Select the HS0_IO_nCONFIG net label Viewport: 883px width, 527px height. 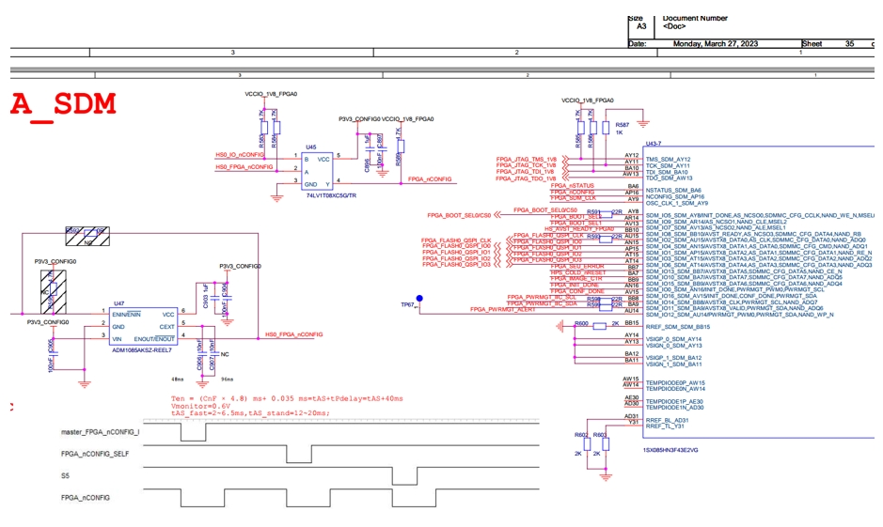pos(240,155)
